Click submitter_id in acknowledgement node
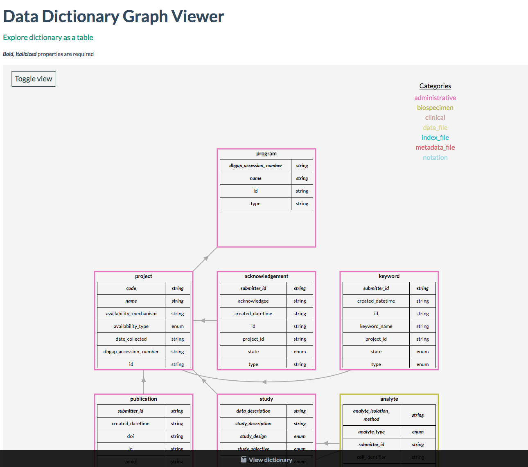 pyautogui.click(x=253, y=288)
